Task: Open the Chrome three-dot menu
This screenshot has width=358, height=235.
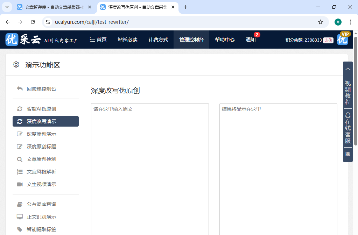Action: (x=350, y=22)
